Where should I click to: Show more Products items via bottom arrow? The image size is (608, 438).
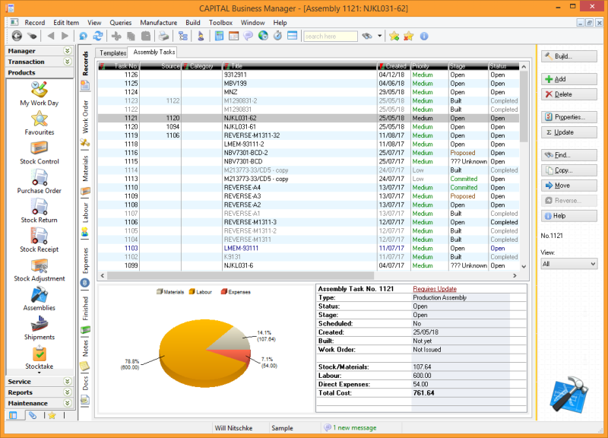point(40,373)
